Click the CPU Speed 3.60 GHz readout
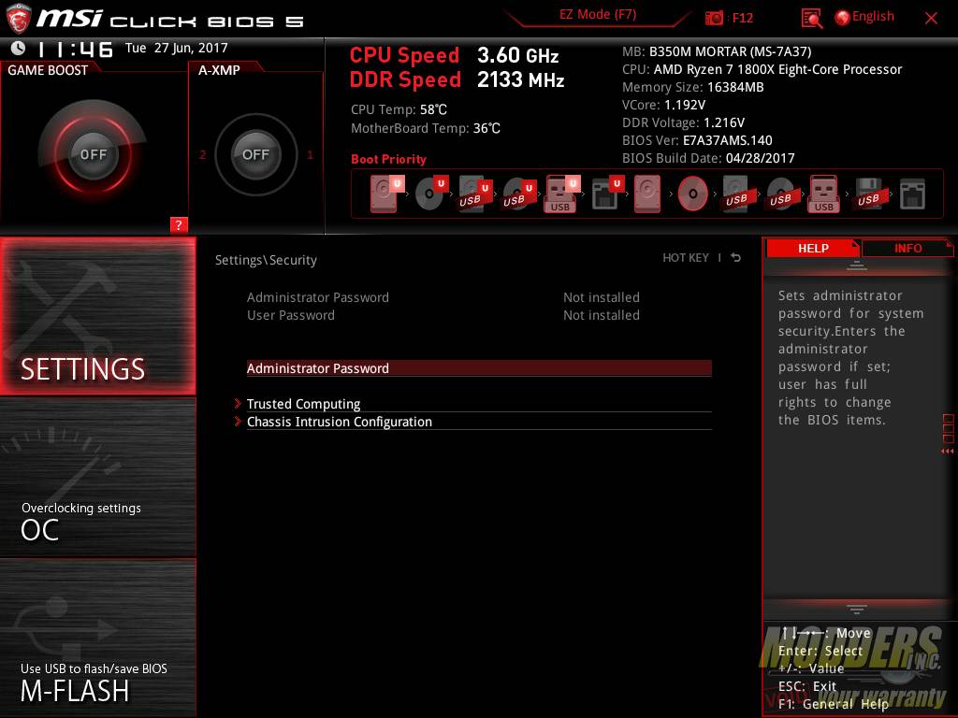The height and width of the screenshot is (718, 958). pyautogui.click(x=454, y=55)
